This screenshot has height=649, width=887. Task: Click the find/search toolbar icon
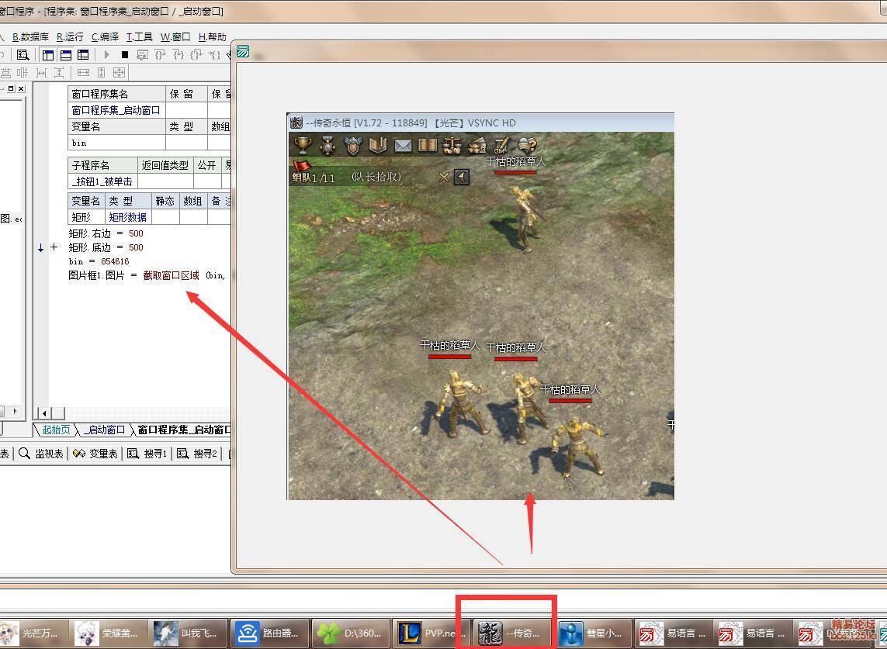pyautogui.click(x=23, y=55)
